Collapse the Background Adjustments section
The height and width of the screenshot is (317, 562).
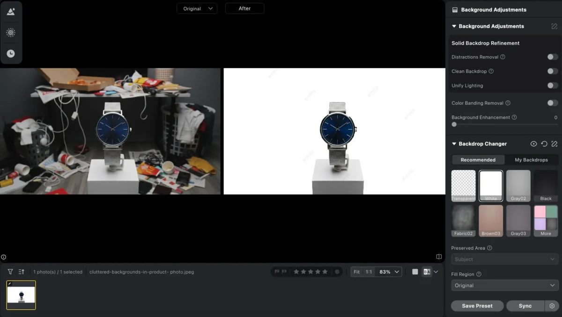453,26
